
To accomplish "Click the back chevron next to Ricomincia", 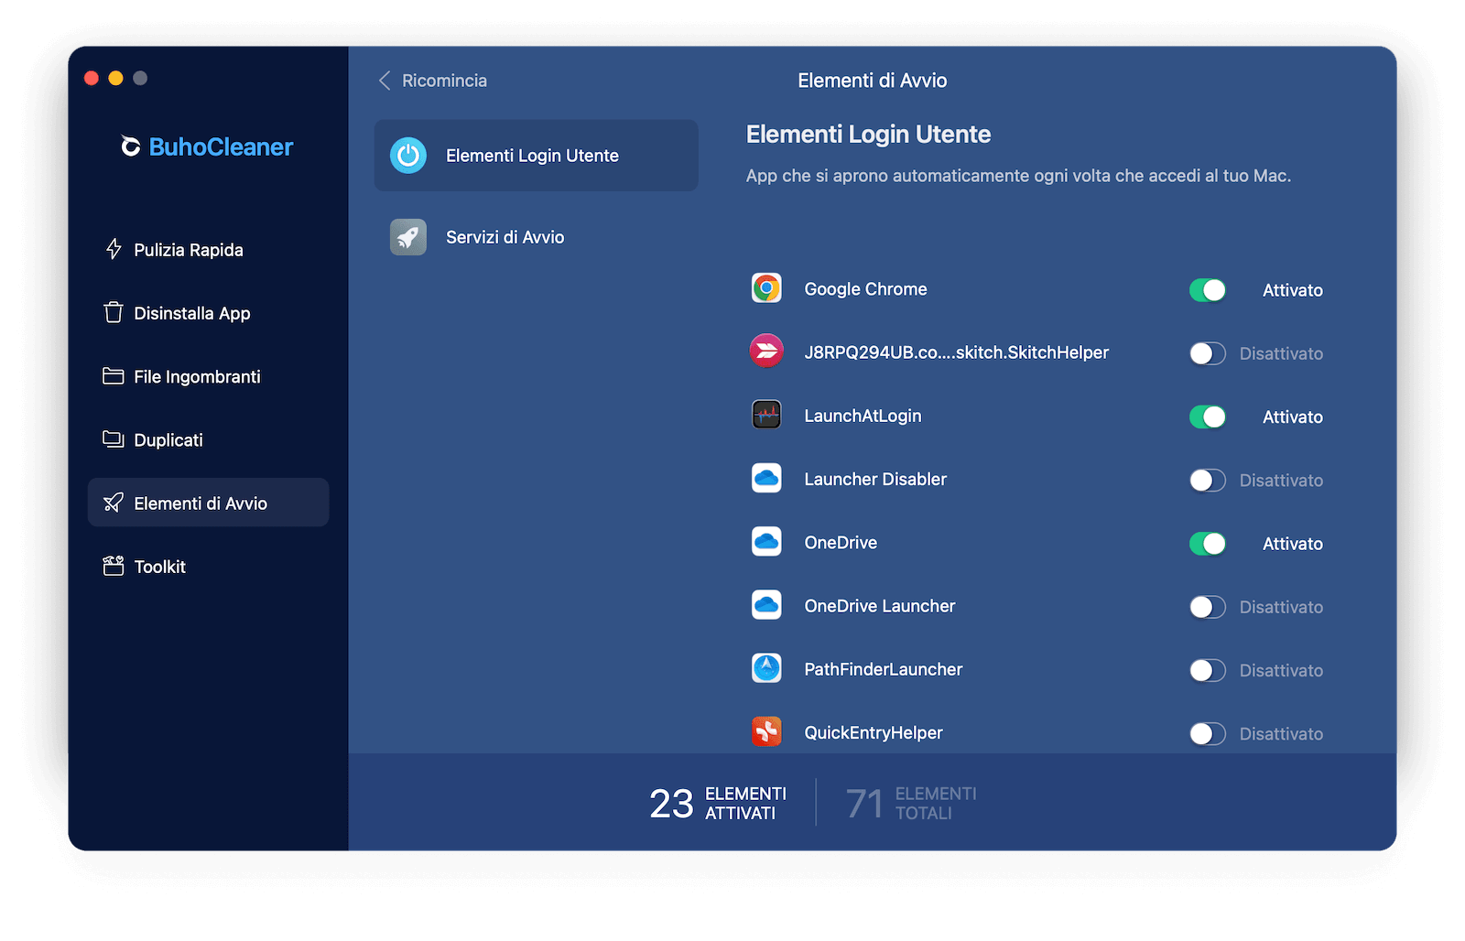I will point(385,81).
